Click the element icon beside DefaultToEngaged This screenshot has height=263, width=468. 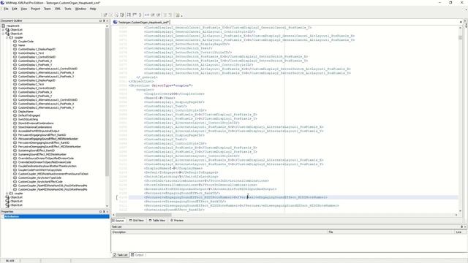click(15, 115)
